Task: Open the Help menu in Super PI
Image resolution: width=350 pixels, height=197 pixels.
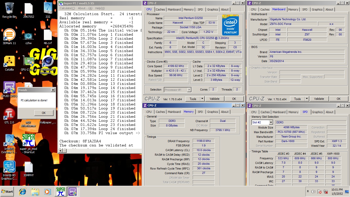Action: (x=100, y=8)
